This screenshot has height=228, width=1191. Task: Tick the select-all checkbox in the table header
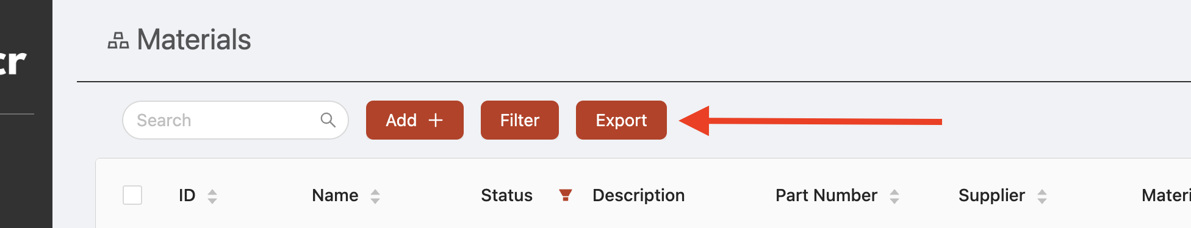tap(132, 195)
